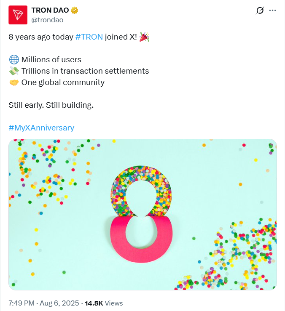Select the "Millions of users" line
285x311 pixels.
[x=51, y=60]
